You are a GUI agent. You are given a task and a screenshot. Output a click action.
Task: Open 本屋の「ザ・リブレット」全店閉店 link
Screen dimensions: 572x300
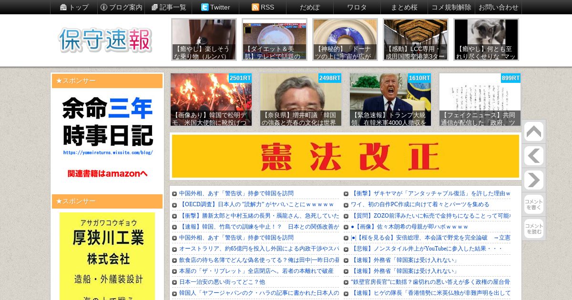256,270
